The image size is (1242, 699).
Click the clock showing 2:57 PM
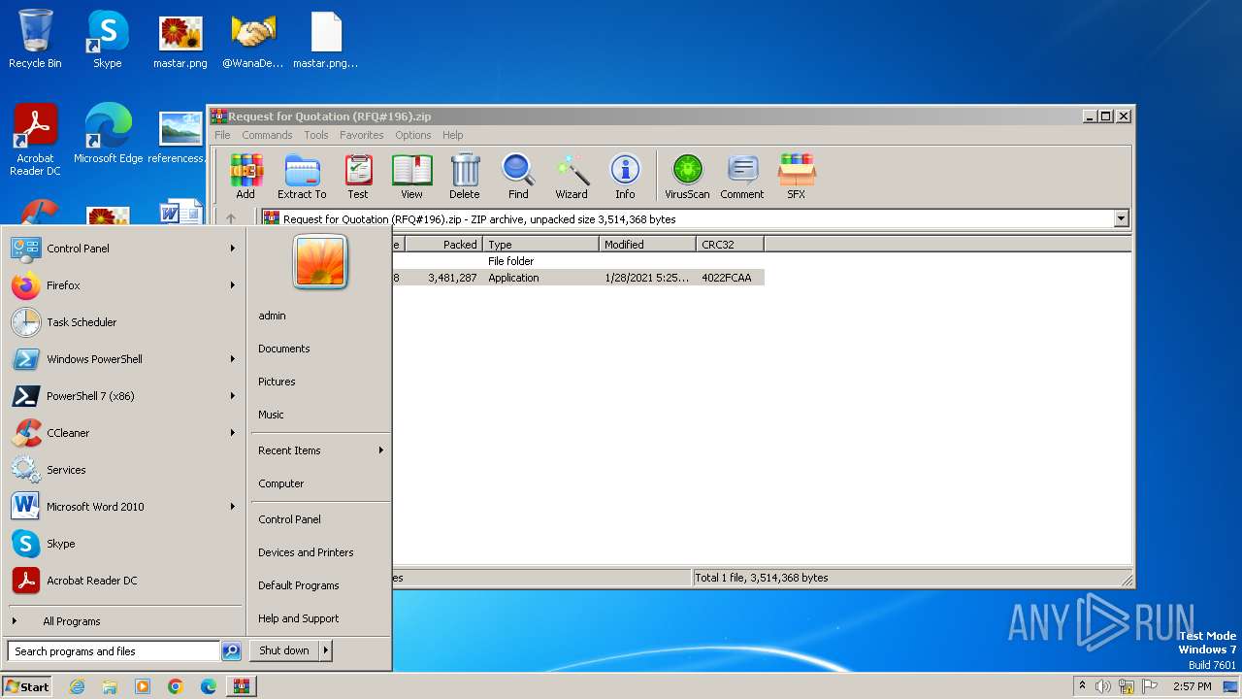pyautogui.click(x=1192, y=686)
